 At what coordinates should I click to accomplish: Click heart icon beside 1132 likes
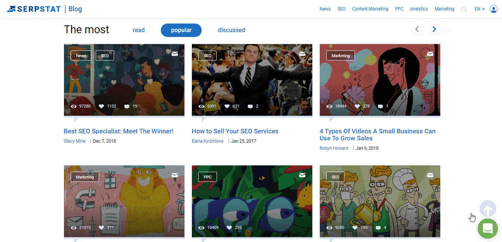pos(101,106)
